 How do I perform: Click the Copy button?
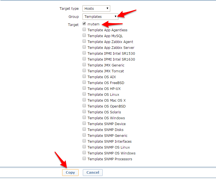[70, 173]
